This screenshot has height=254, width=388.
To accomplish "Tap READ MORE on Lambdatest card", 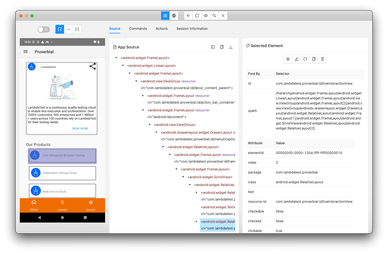I will click(x=80, y=128).
